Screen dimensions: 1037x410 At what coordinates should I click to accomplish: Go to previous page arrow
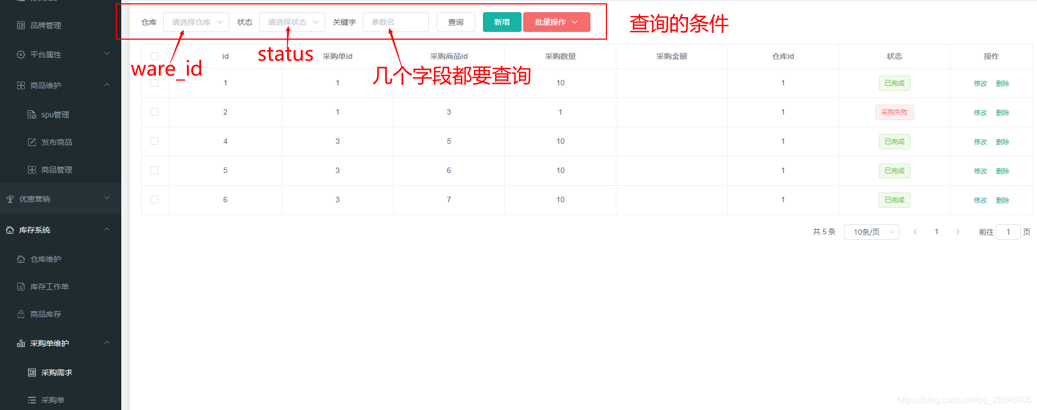point(915,232)
